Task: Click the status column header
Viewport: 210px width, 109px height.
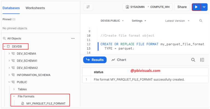Action: pyautogui.click(x=98, y=72)
